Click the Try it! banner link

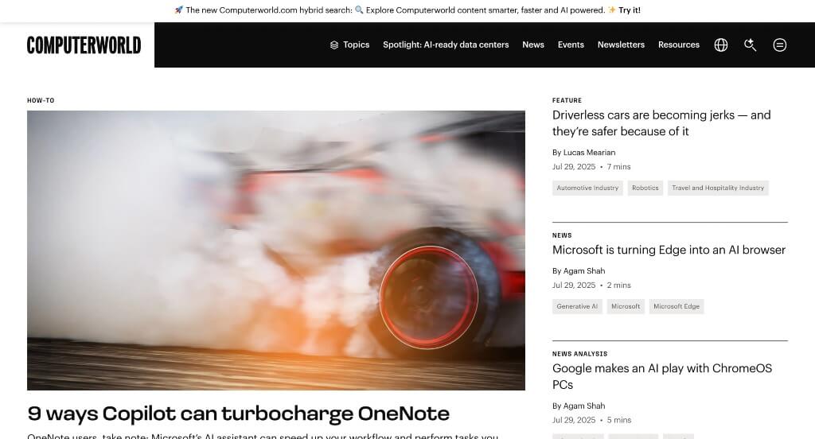point(630,10)
